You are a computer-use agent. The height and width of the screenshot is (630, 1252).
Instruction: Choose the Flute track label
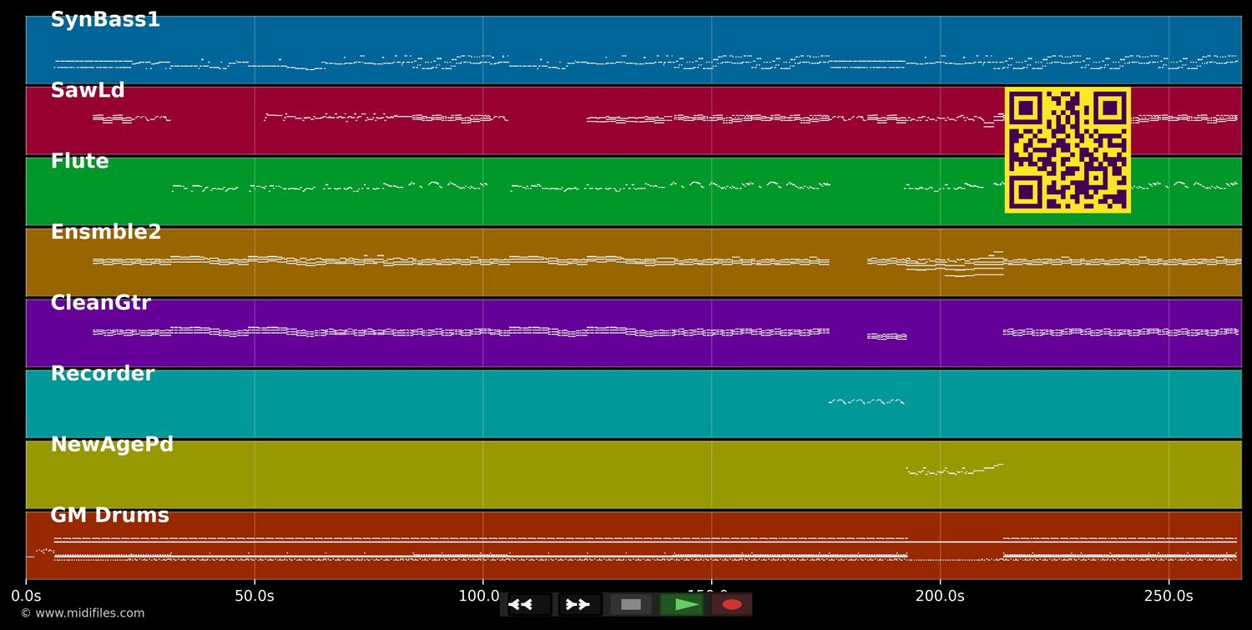click(80, 162)
